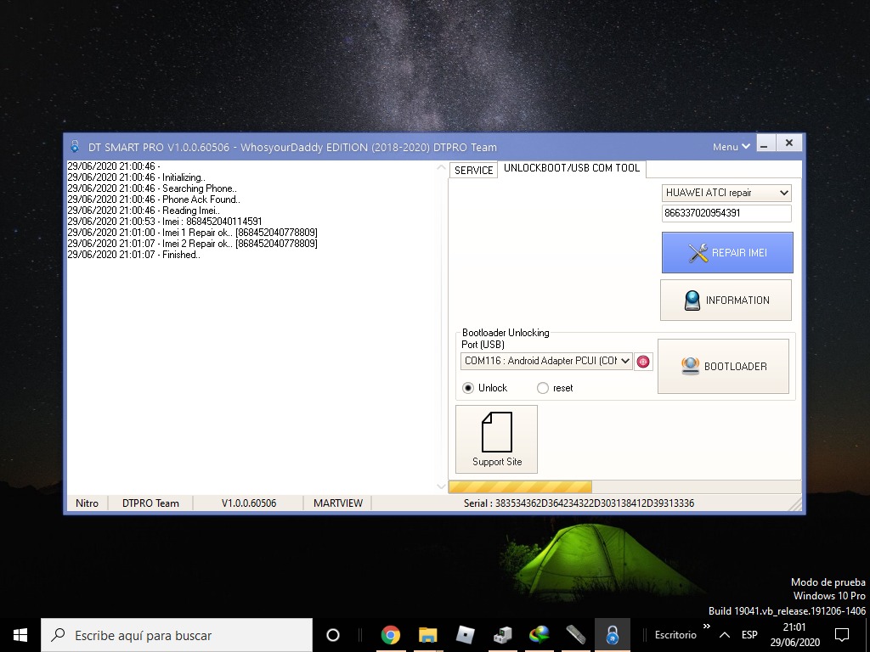Select the Unlock radio option
The height and width of the screenshot is (652, 870).
(485, 388)
